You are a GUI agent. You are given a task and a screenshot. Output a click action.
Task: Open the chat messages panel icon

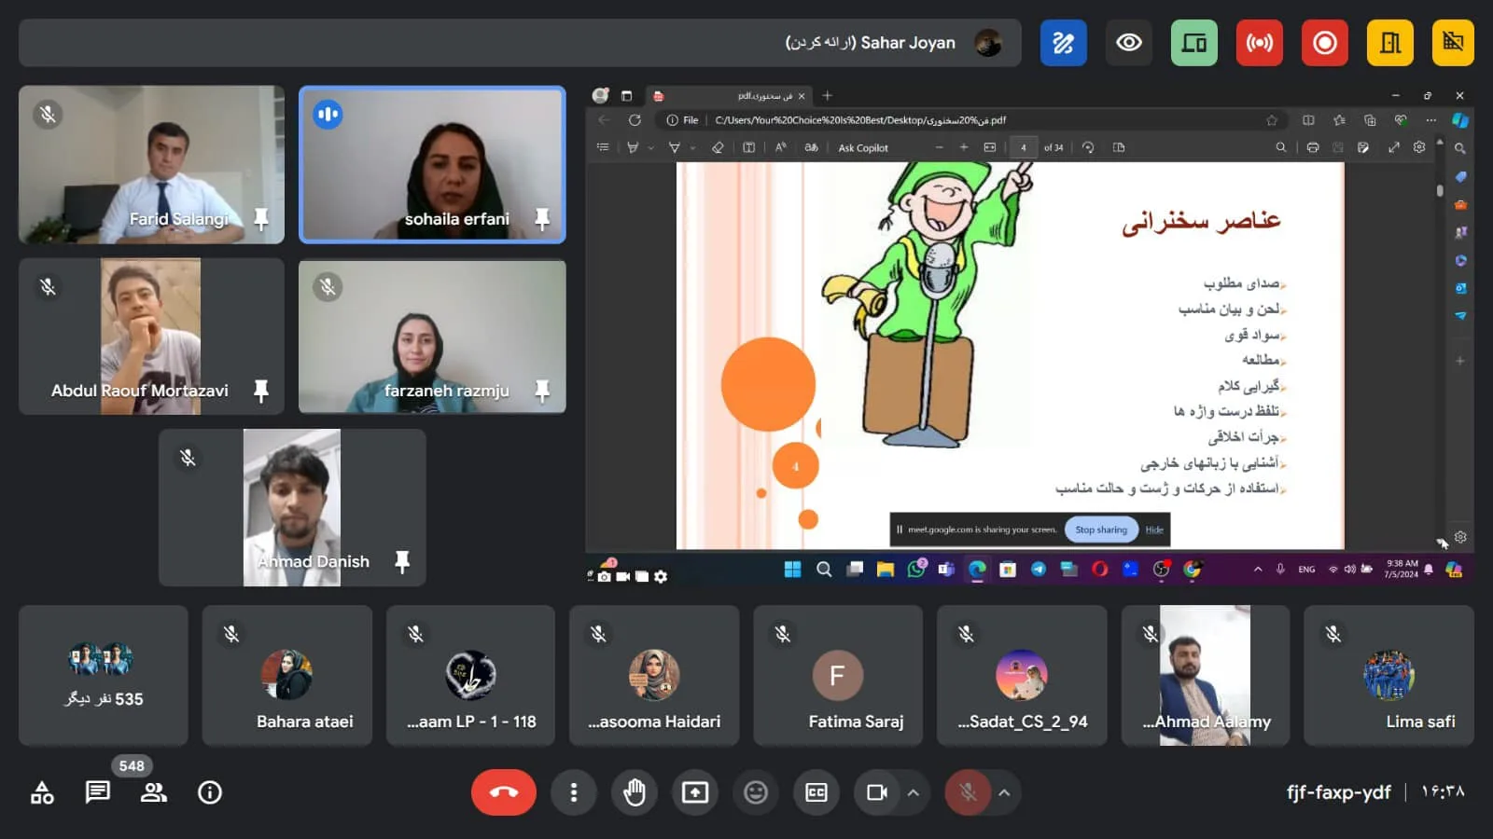(x=98, y=792)
